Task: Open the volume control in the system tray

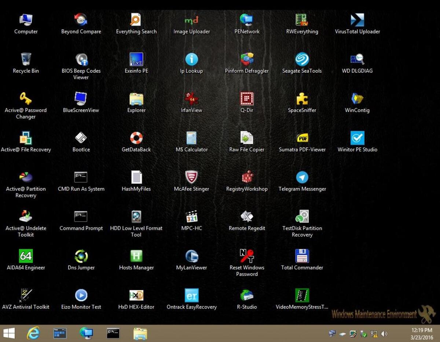Action: 384,334
